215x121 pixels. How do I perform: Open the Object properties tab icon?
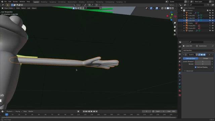(180, 70)
